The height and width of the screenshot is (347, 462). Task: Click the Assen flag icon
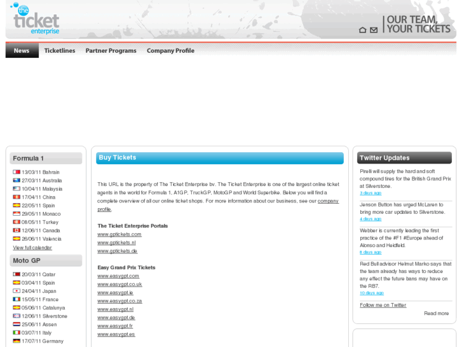(x=17, y=324)
